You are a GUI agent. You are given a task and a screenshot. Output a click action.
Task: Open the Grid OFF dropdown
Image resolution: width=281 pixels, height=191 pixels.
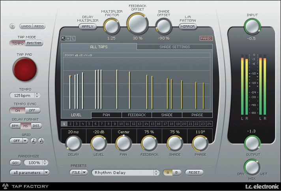[x=19, y=141]
